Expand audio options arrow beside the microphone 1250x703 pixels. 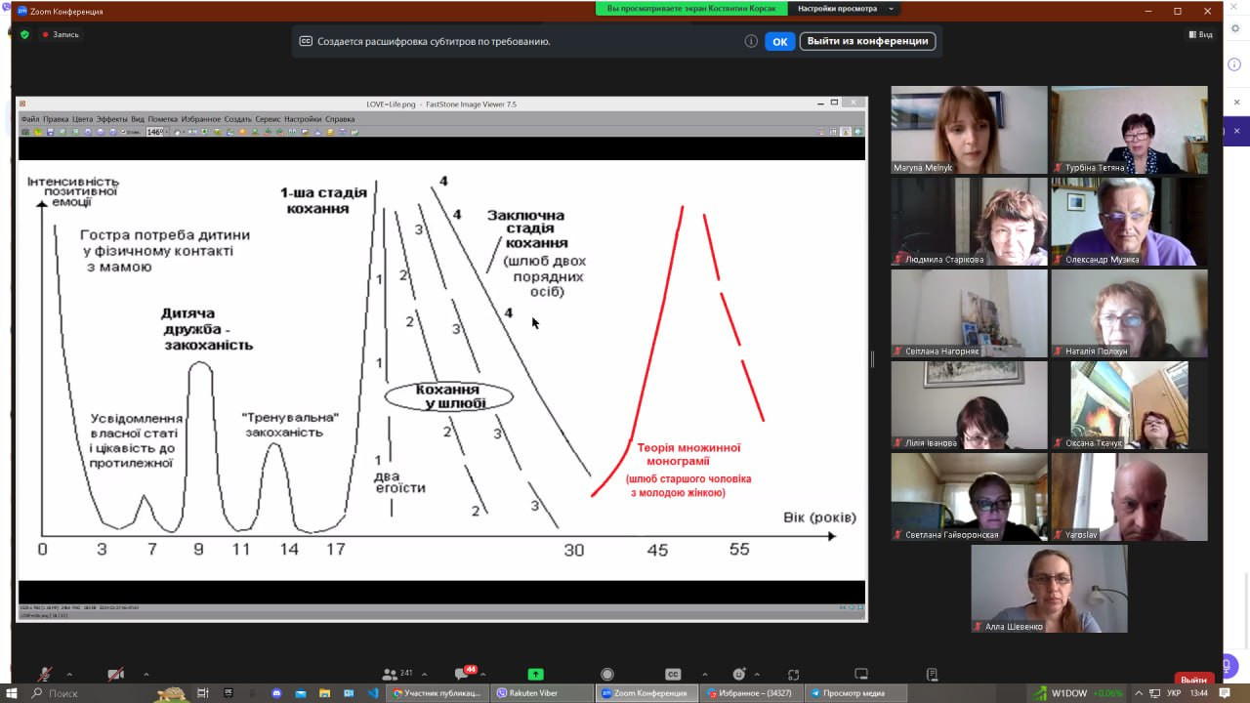click(x=69, y=674)
